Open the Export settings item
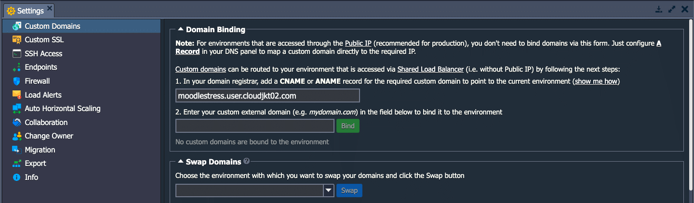 [x=36, y=164]
